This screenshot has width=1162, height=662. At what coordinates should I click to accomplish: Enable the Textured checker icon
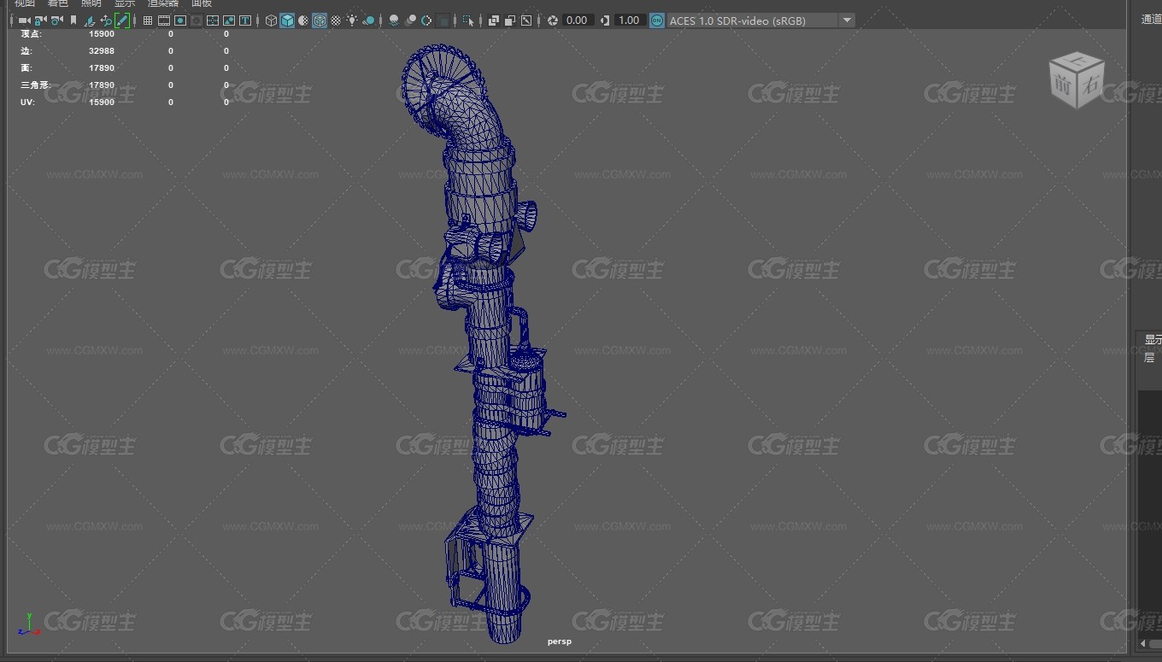(336, 20)
